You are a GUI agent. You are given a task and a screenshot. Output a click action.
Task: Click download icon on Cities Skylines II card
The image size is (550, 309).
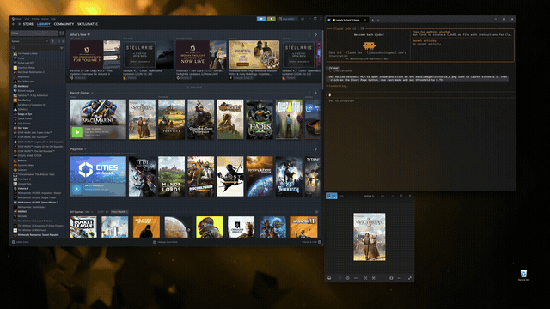(x=76, y=189)
